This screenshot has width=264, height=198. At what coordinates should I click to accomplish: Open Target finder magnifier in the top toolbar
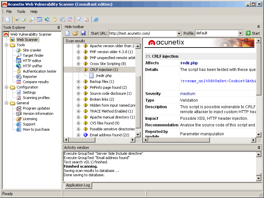32,19
